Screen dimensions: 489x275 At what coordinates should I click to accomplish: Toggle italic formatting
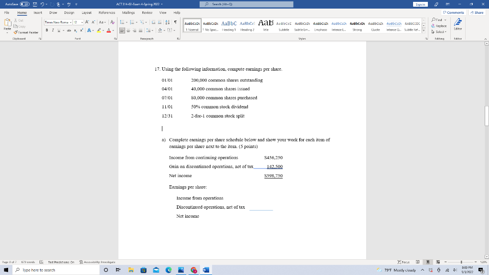pyautogui.click(x=53, y=30)
